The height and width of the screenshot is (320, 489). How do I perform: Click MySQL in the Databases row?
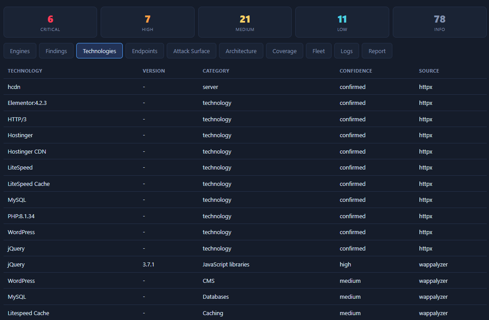[x=17, y=297]
